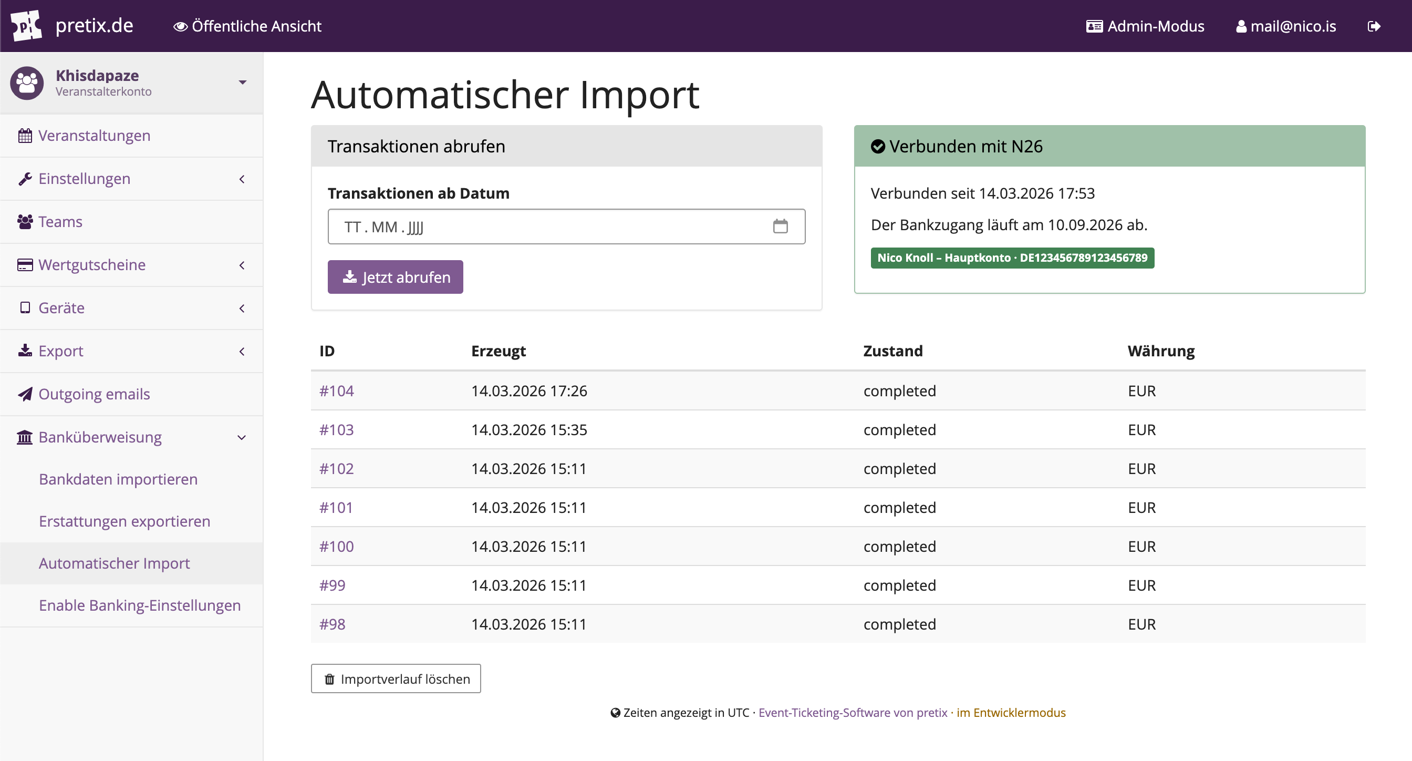Collapse the Banküberweisung submenu
The height and width of the screenshot is (761, 1412).
coord(242,437)
